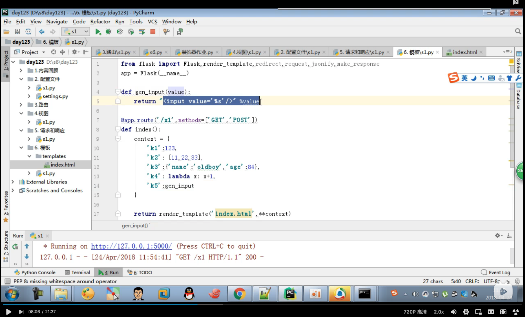This screenshot has height=317, width=525.
Task: Expand the 3.路由 folder
Action: click(21, 105)
